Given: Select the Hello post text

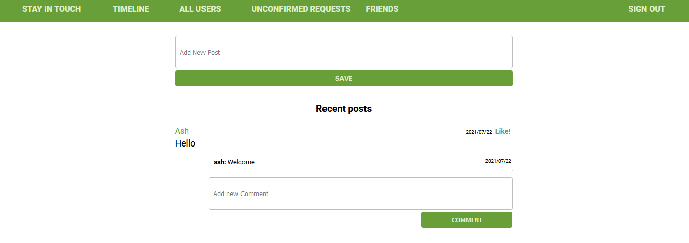Looking at the screenshot, I should point(185,143).
